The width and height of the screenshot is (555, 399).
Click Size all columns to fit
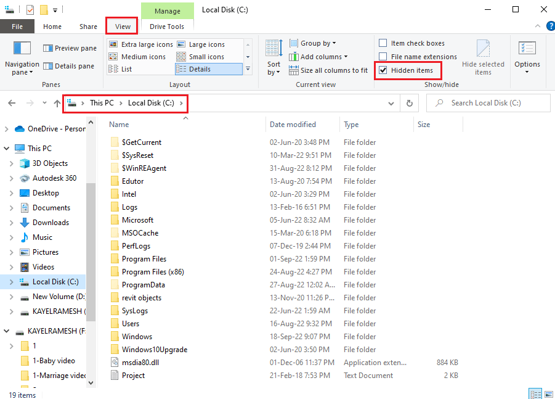pyautogui.click(x=328, y=70)
